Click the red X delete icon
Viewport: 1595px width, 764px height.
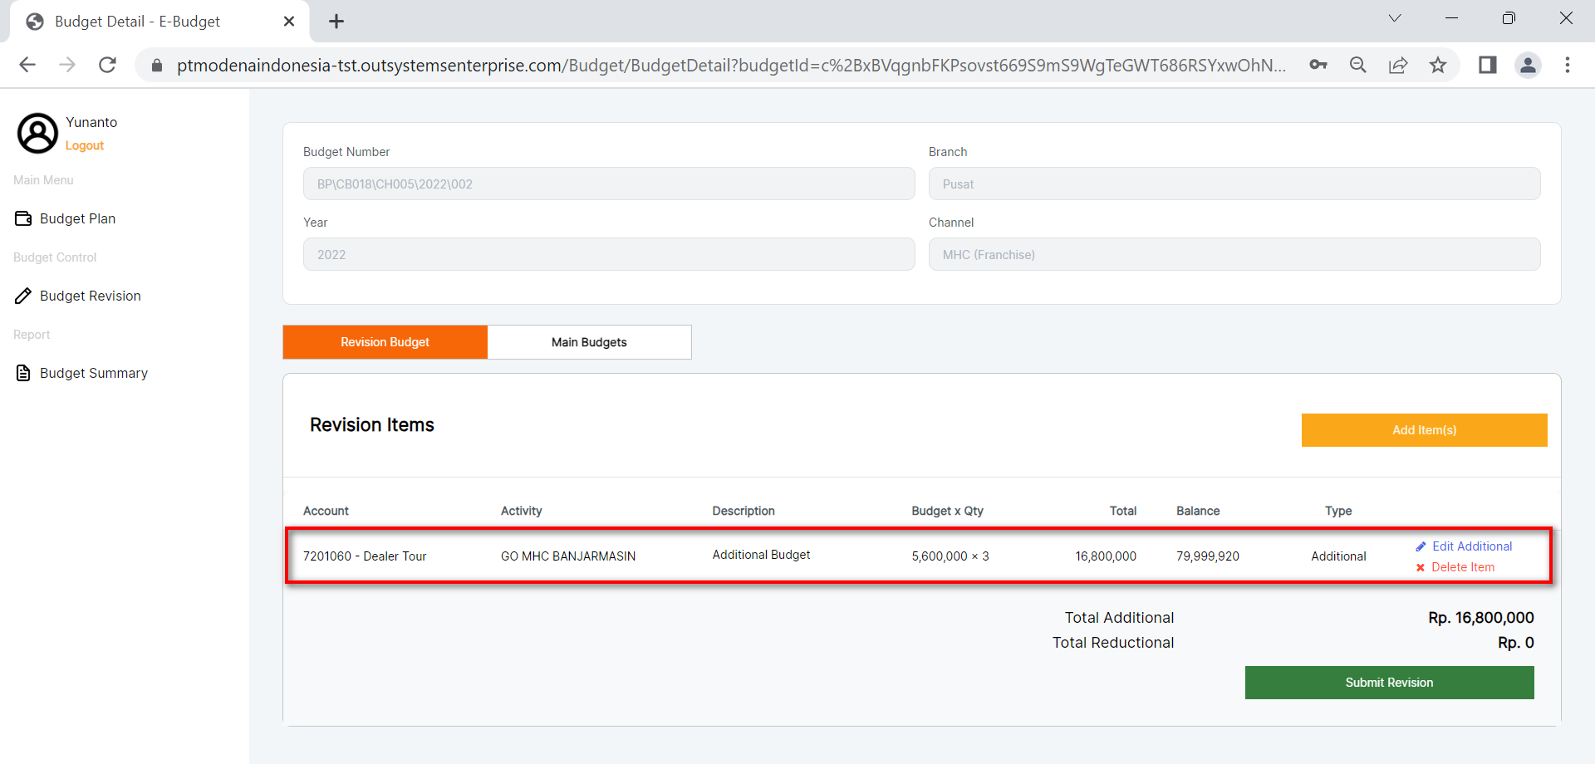point(1421,567)
